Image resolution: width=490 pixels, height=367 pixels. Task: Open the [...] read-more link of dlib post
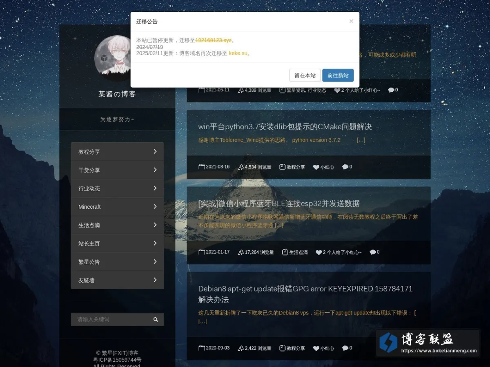[x=361, y=140]
